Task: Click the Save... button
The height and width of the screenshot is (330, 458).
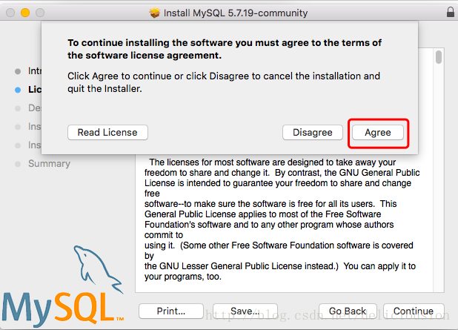Action: (x=245, y=311)
